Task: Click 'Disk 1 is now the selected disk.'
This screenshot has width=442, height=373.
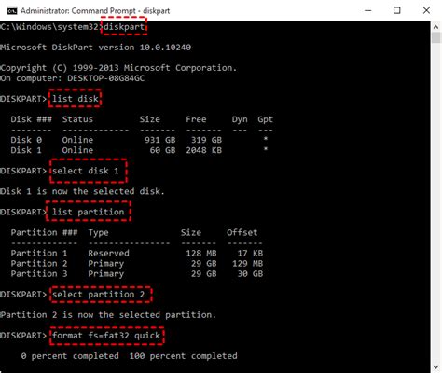Action: point(82,191)
